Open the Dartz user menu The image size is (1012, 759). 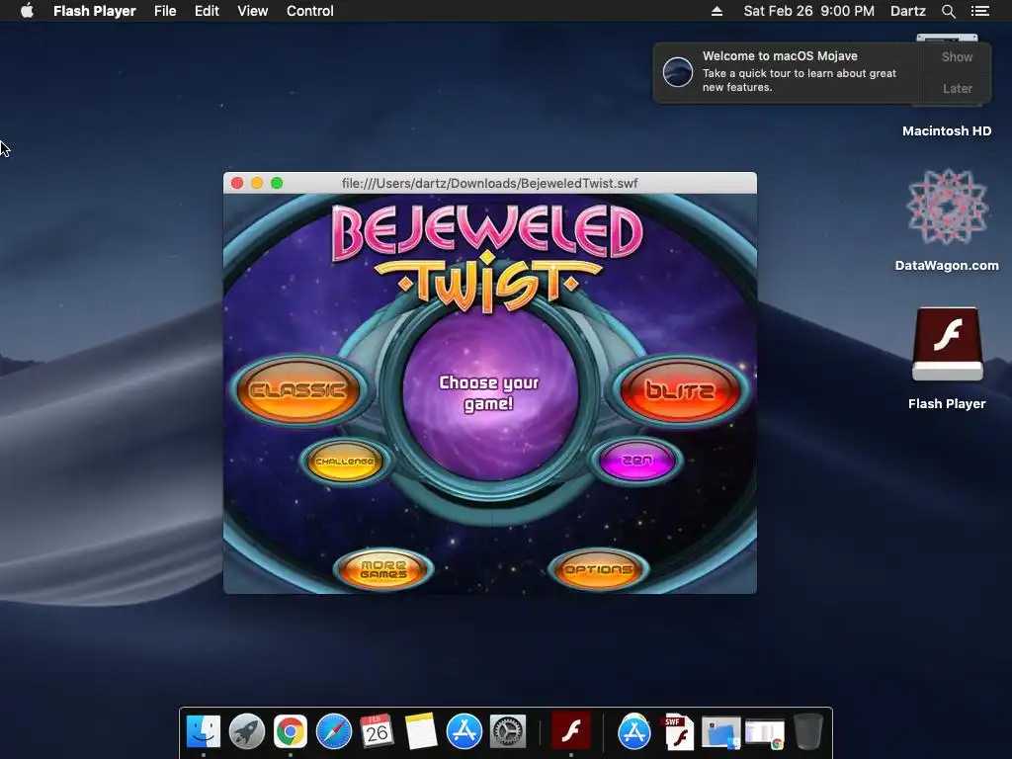coord(907,10)
